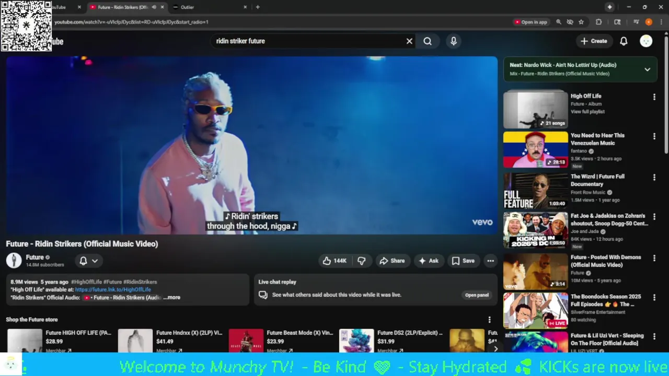The width and height of the screenshot is (669, 376).
Task: Switch to the Outlier browser tab
Action: (209, 7)
